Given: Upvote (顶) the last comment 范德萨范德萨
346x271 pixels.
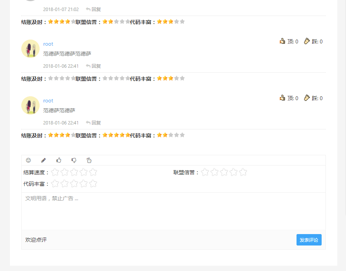Looking at the screenshot, I should point(289,98).
